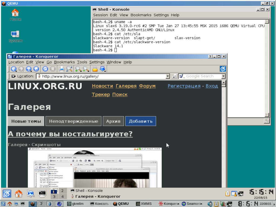Click the Галерея link in site navigation

tap(126, 86)
